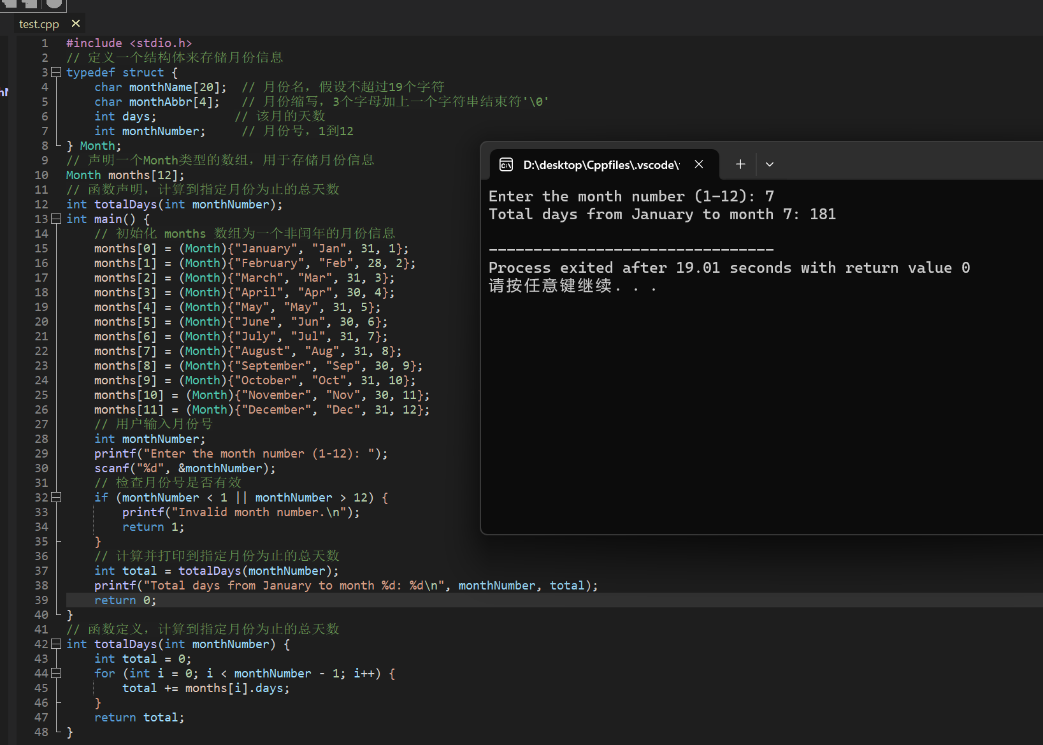Click 'Month months[12];' declaration

[126, 175]
